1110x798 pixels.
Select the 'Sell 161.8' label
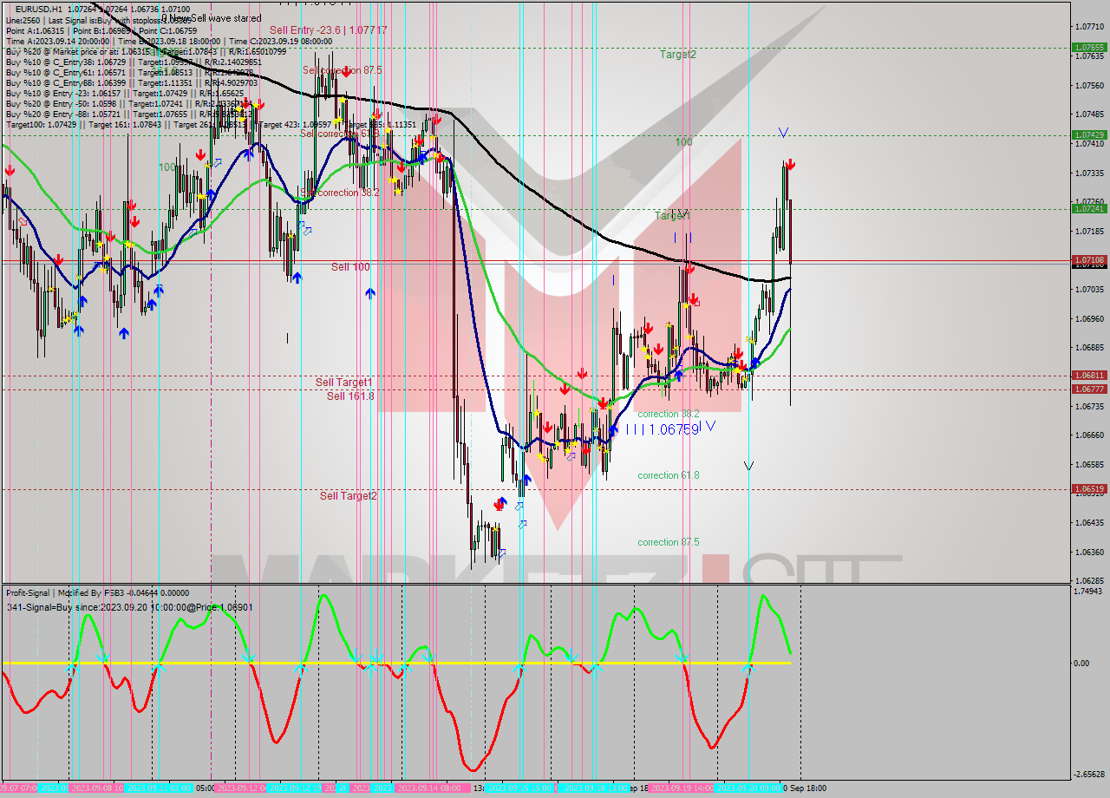(350, 396)
